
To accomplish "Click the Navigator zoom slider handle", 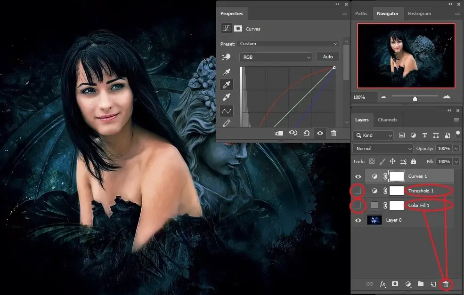I will 415,98.
